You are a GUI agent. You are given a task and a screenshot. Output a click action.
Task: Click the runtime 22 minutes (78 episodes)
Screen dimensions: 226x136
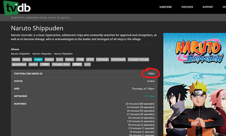[x=141, y=107]
